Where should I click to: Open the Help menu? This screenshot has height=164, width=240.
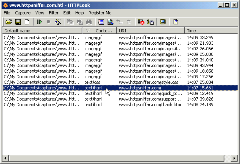pos(80,13)
